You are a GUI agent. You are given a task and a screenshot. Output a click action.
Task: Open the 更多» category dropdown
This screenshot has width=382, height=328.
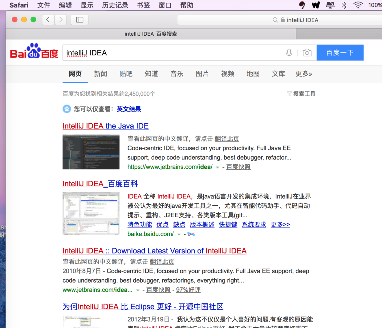(304, 74)
